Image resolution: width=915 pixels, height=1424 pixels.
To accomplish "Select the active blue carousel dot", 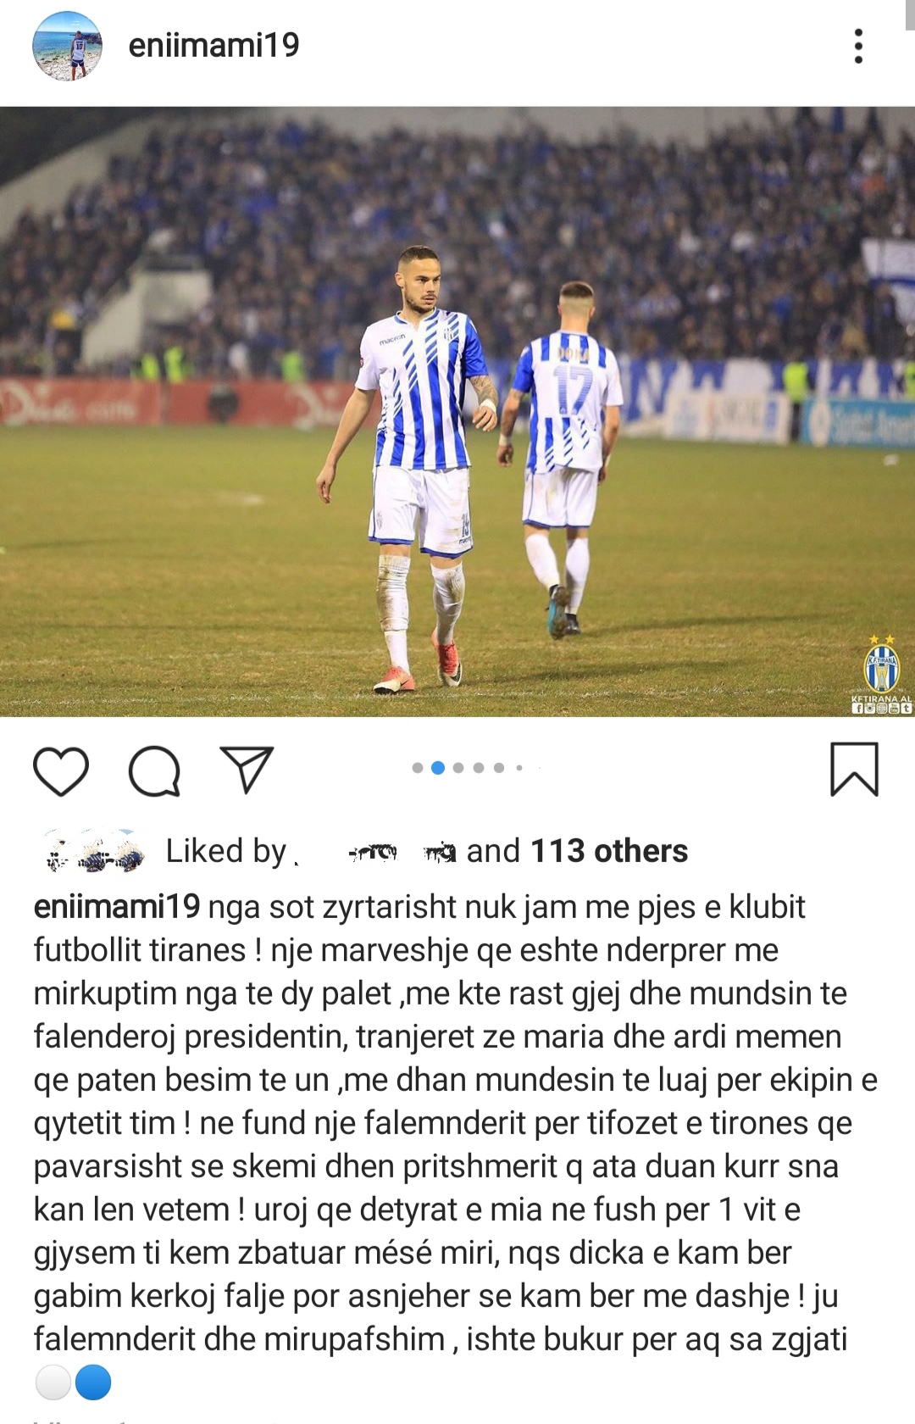I will [438, 768].
